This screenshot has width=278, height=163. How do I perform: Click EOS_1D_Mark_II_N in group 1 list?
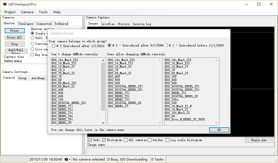click(x=178, y=106)
